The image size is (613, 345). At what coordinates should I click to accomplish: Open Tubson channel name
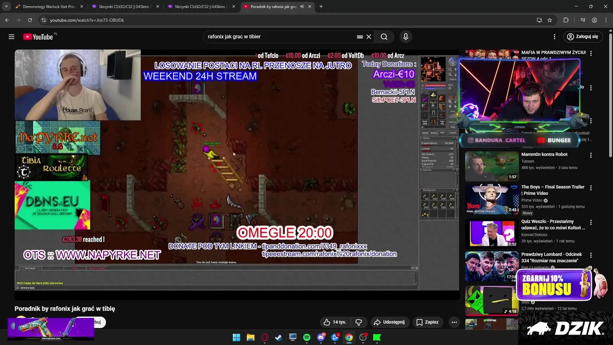[528, 161]
